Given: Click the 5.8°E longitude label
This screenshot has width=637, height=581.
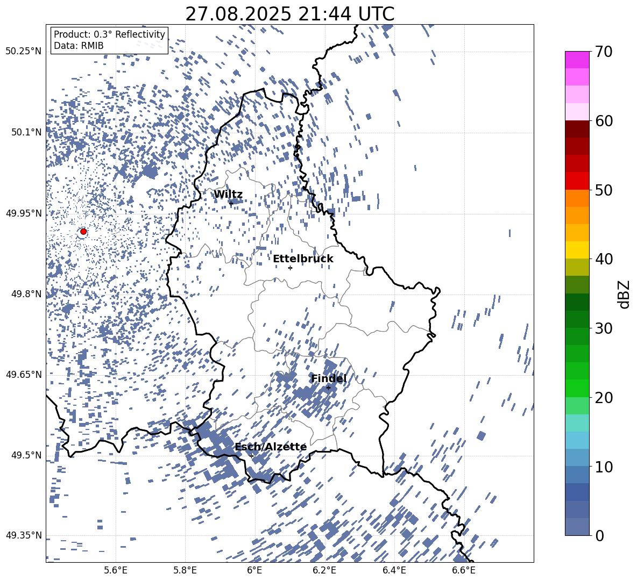Looking at the screenshot, I should coord(185,570).
